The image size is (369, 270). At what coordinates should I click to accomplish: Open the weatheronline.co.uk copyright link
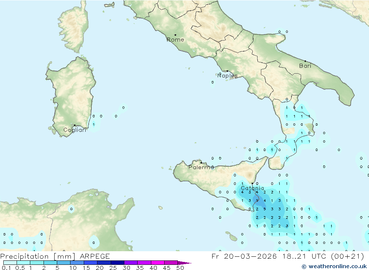pos(334,266)
